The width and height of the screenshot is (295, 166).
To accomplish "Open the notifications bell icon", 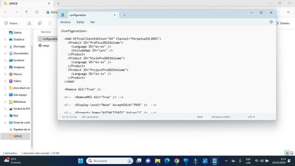I will pyautogui.click(x=289, y=161).
